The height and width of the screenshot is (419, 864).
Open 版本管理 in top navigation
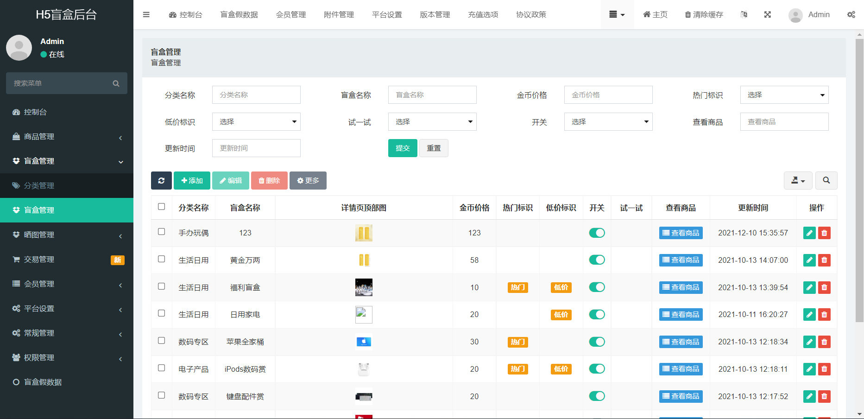[x=435, y=15]
